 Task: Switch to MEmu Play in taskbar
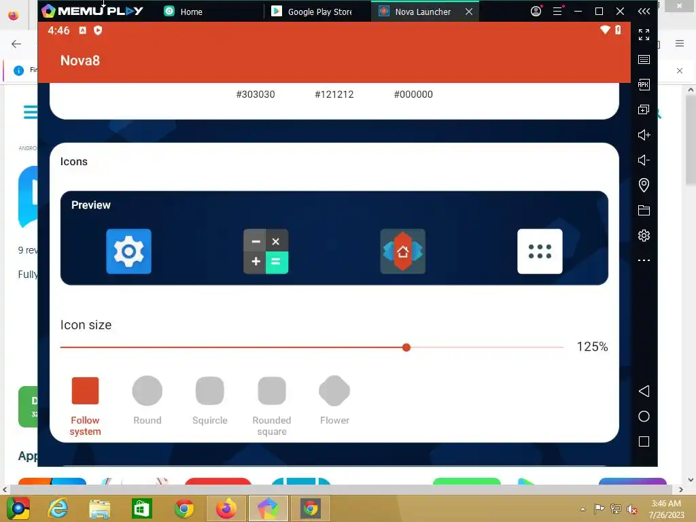pos(268,508)
